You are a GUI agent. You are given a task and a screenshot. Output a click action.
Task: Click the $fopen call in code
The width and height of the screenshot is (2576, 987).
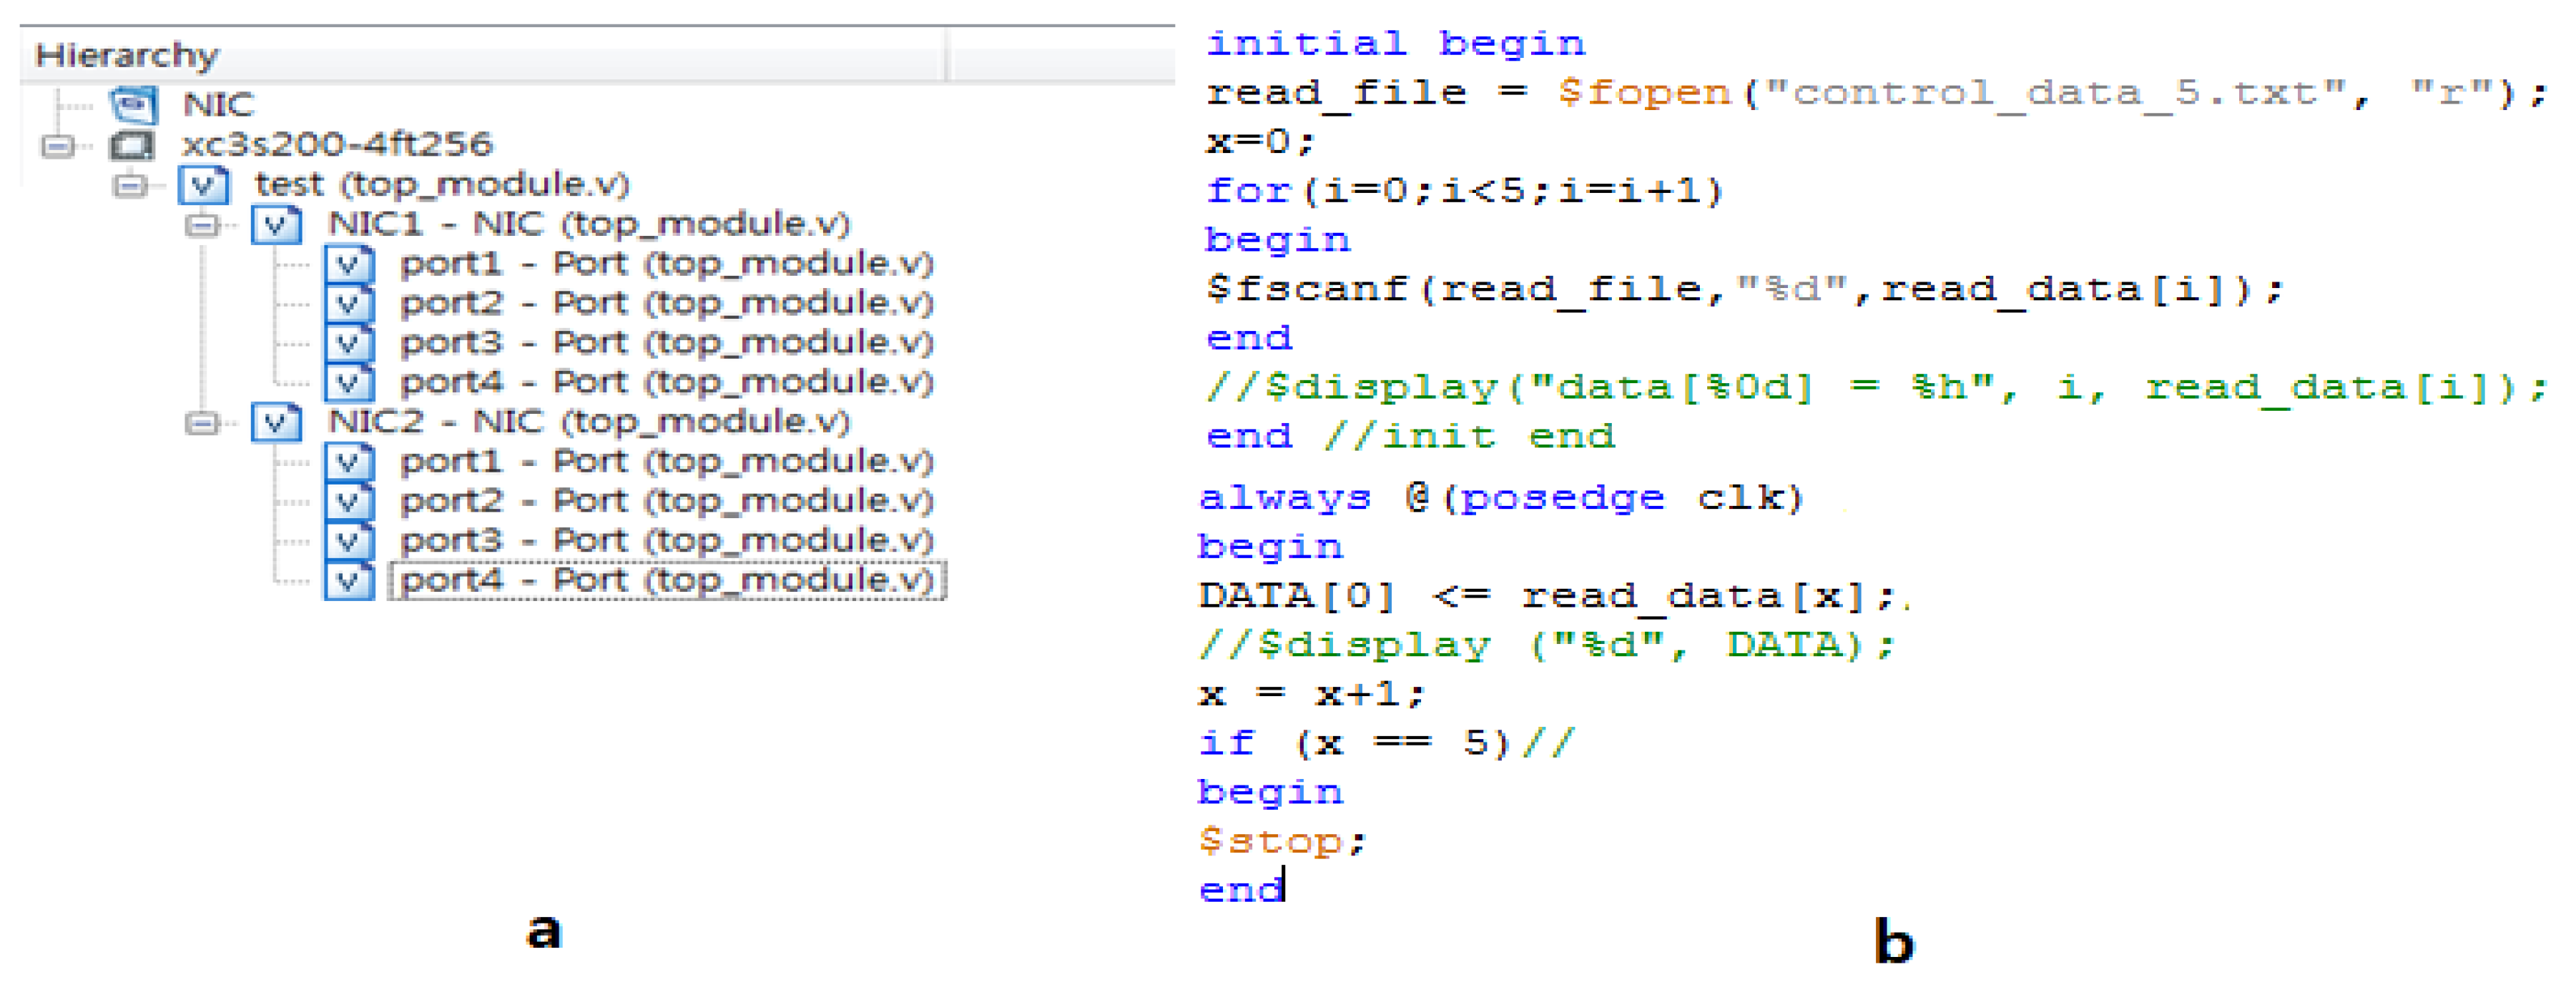pos(1644,93)
